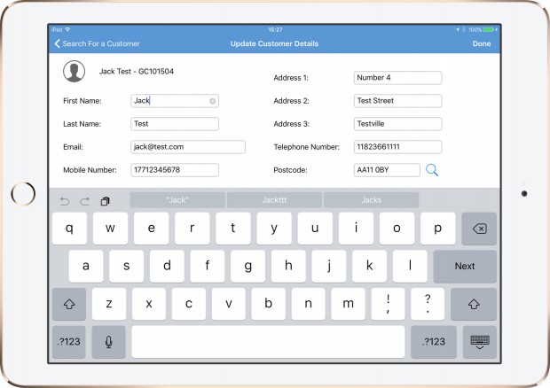The height and width of the screenshot is (388, 550).
Task: Tap the microphone dictation key
Action: [109, 342]
